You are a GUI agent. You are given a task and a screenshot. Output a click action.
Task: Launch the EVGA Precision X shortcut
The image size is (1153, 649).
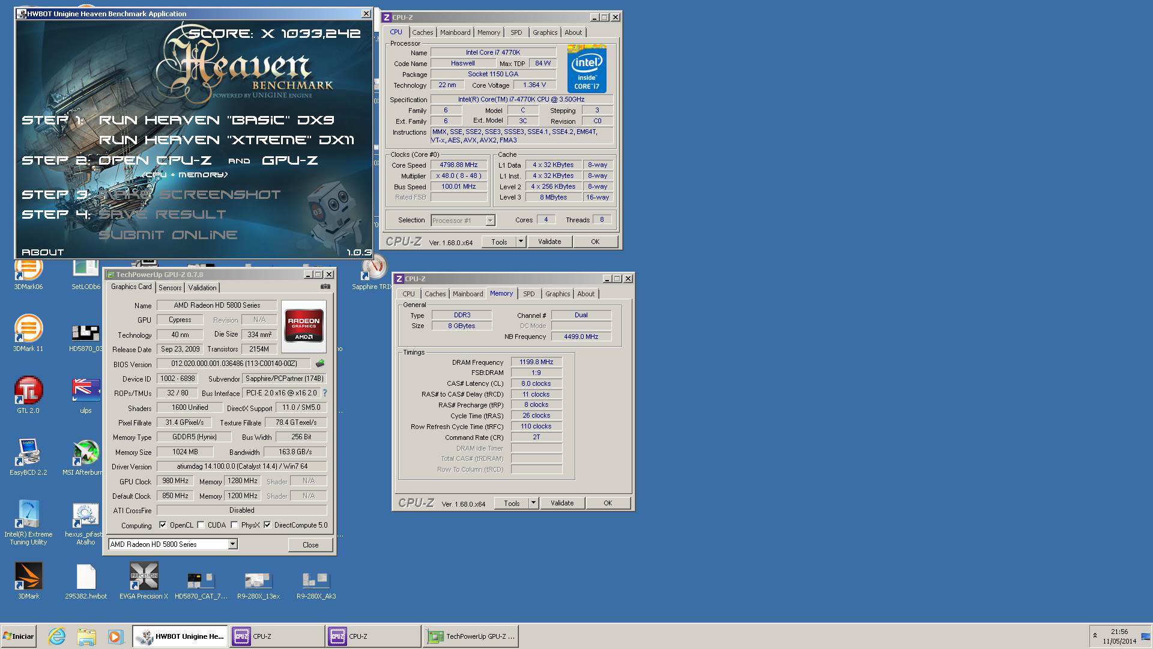click(144, 580)
